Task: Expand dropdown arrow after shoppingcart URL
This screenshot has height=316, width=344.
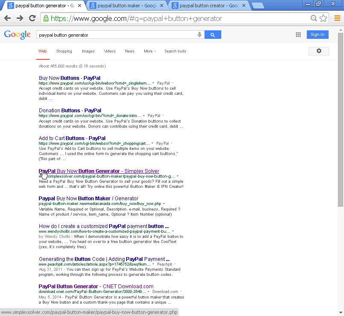Action: click(x=152, y=143)
